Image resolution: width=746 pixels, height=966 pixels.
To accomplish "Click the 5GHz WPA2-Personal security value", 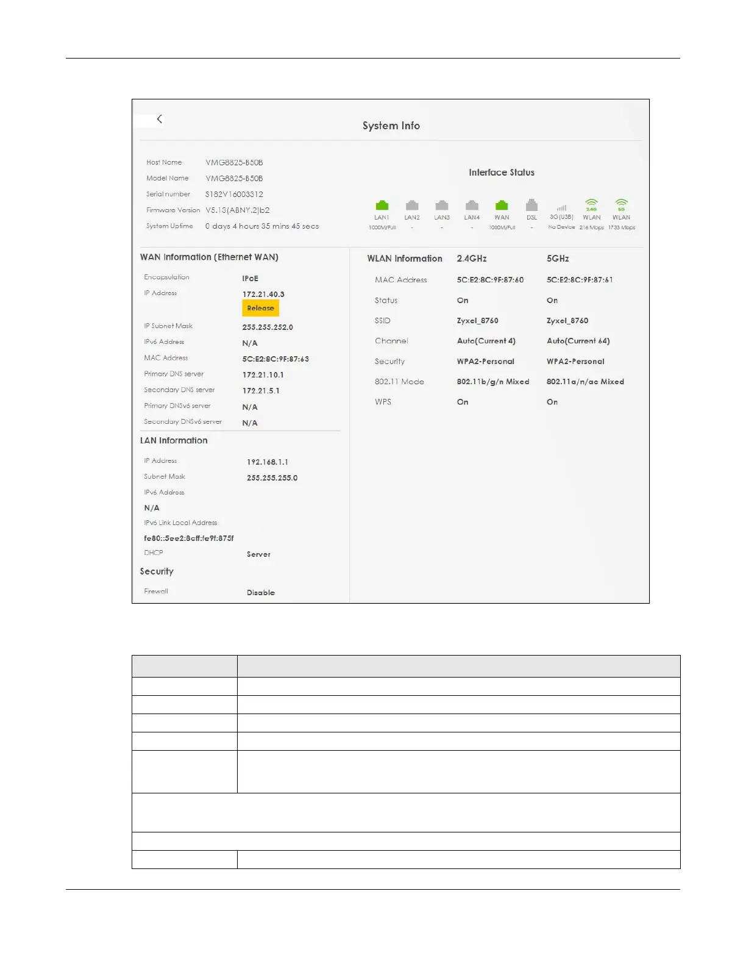I will click(575, 362).
